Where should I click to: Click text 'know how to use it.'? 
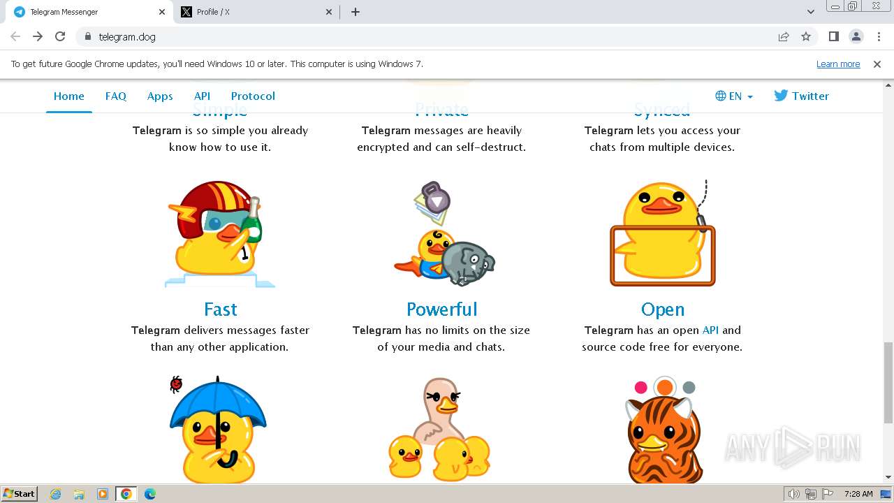point(220,147)
